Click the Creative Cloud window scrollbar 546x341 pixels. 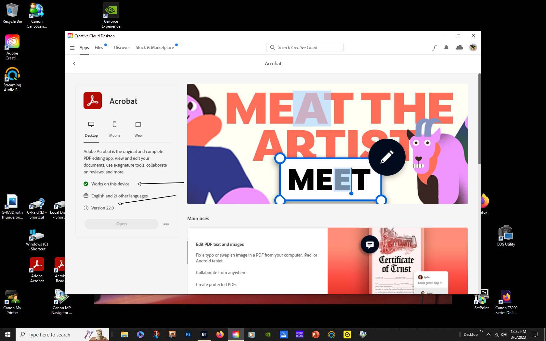pos(479,119)
